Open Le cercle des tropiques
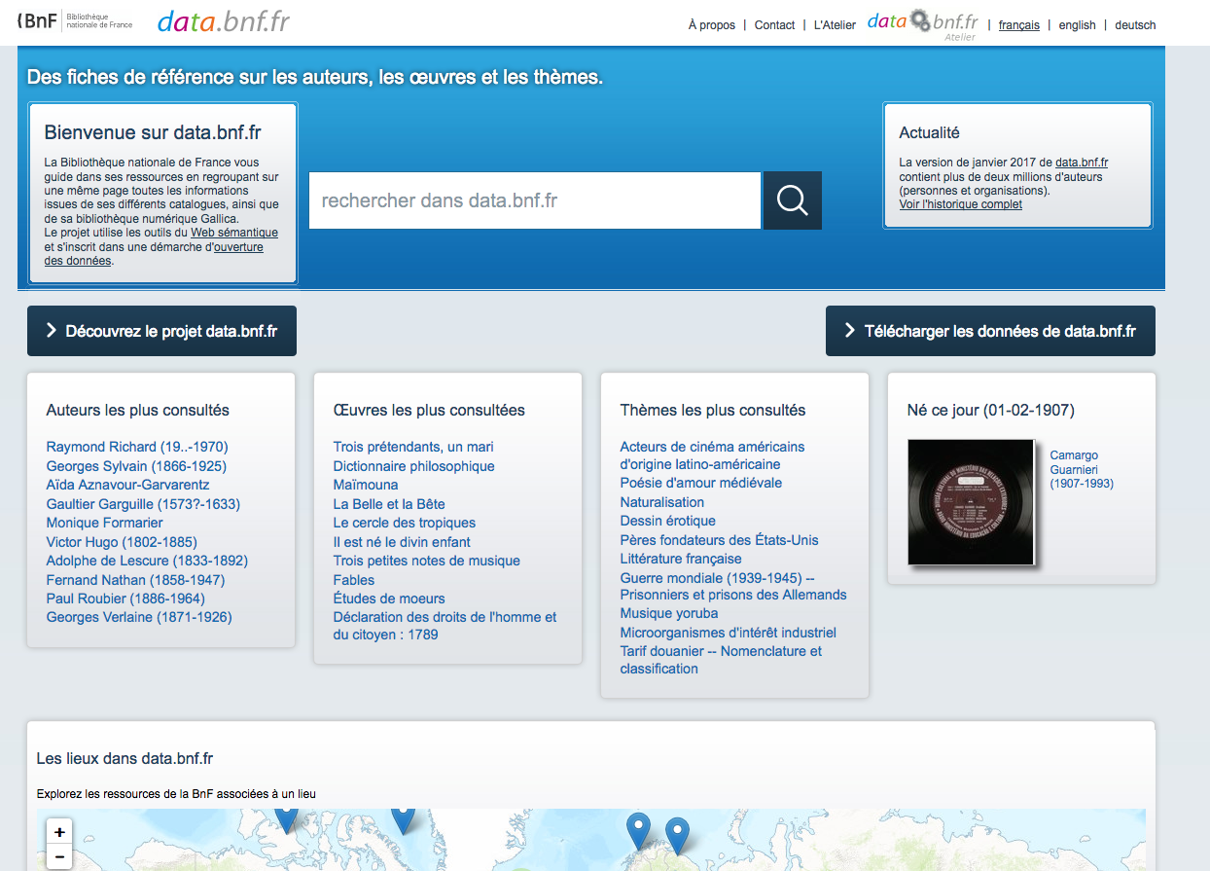The width and height of the screenshot is (1210, 871). pos(404,523)
